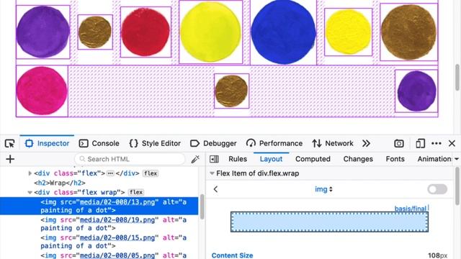Expand the collapsed div class flex node
This screenshot has height=259, width=461.
[30, 173]
